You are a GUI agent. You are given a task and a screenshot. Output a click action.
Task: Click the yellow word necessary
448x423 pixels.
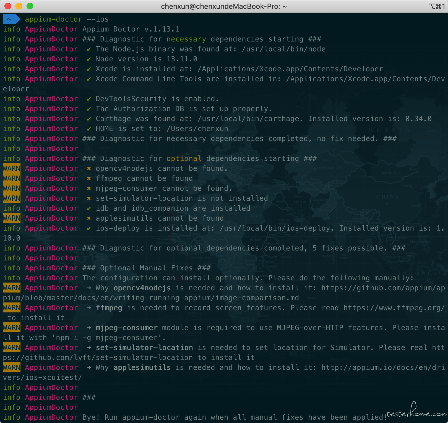(186, 39)
